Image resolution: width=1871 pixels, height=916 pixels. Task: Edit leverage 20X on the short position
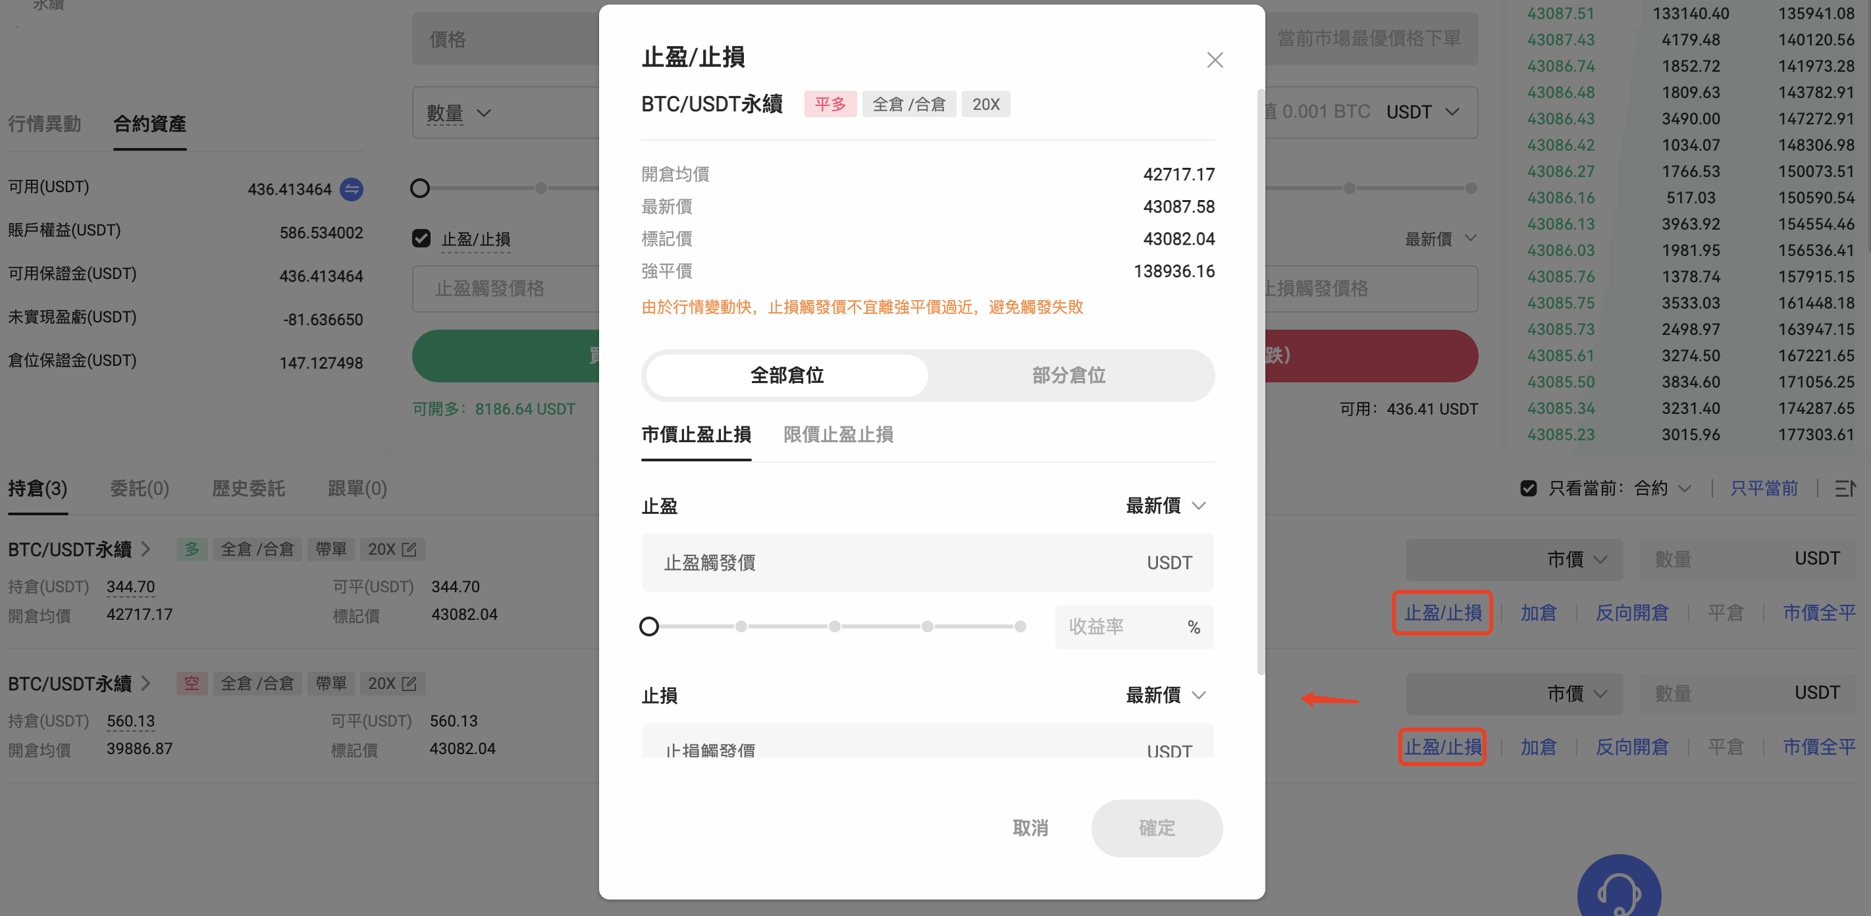(x=409, y=684)
